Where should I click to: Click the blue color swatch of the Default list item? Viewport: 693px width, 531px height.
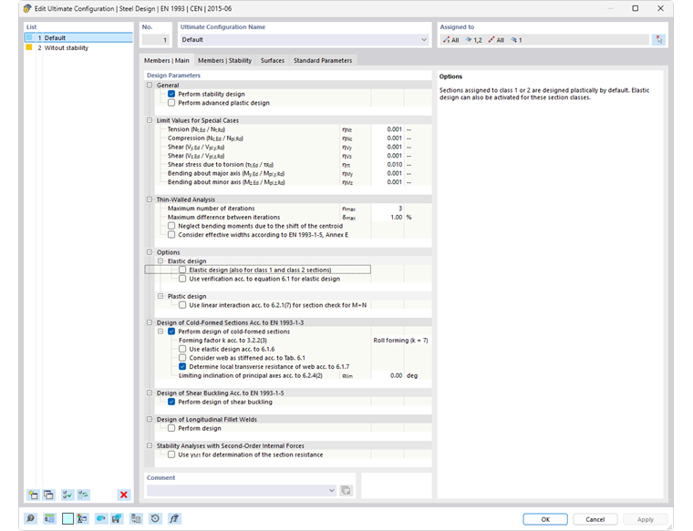click(29, 37)
